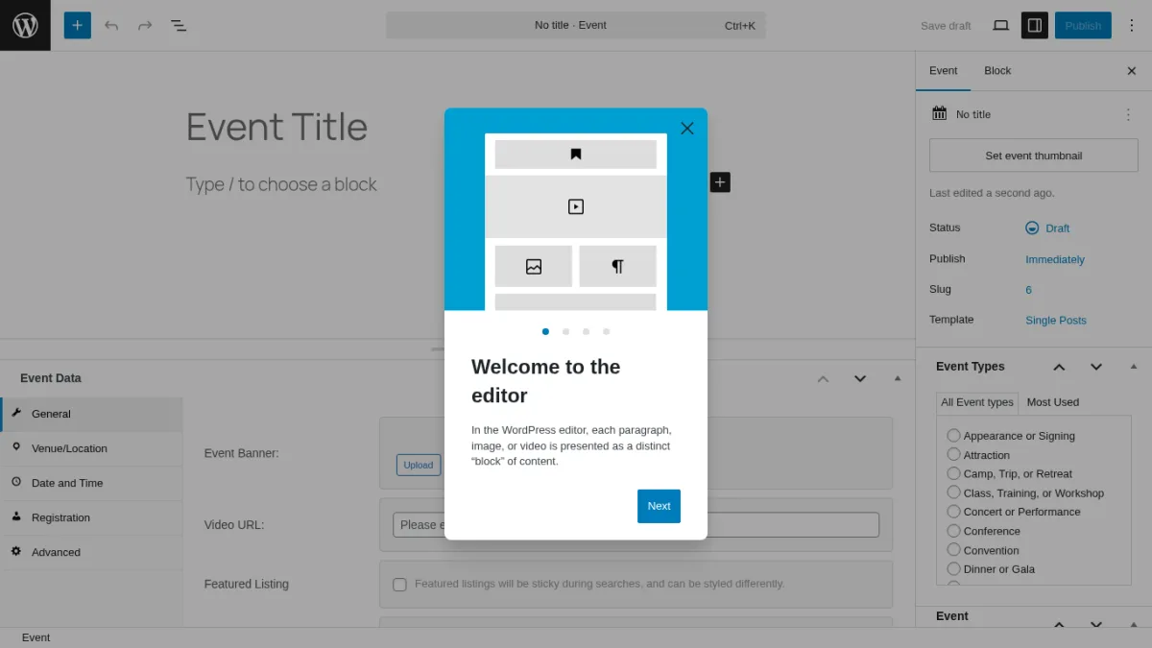
Task: Open the Registration tab
Action: (x=91, y=517)
